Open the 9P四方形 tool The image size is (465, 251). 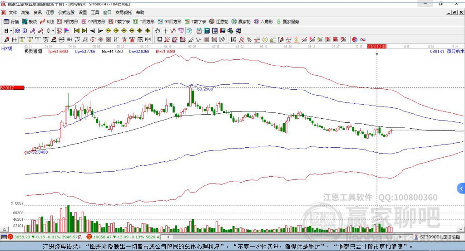pyautogui.click(x=94, y=22)
